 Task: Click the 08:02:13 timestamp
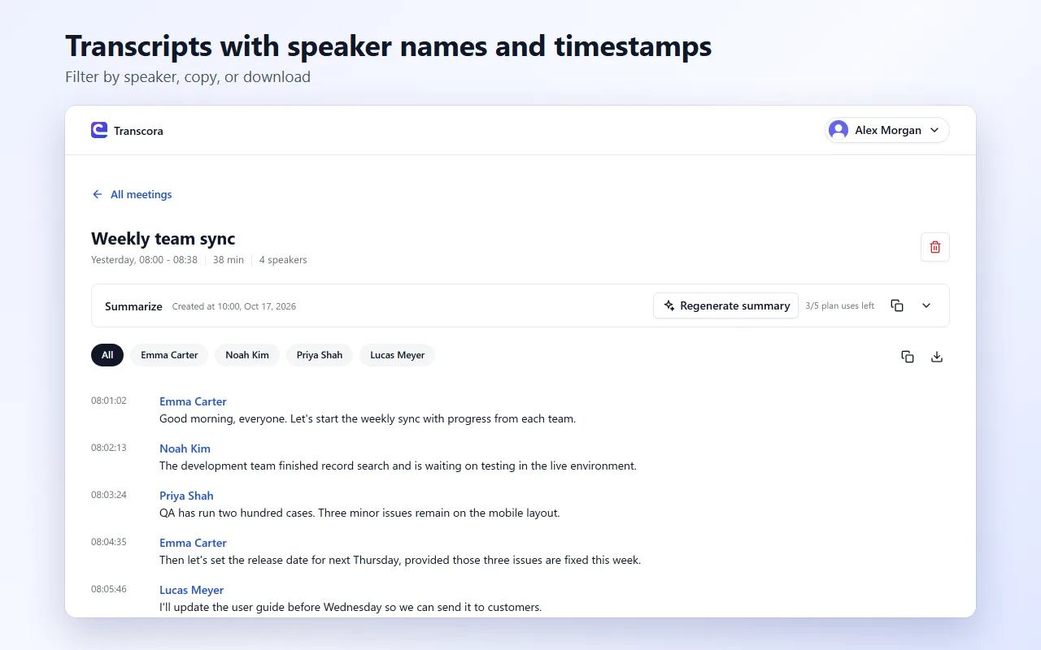109,448
